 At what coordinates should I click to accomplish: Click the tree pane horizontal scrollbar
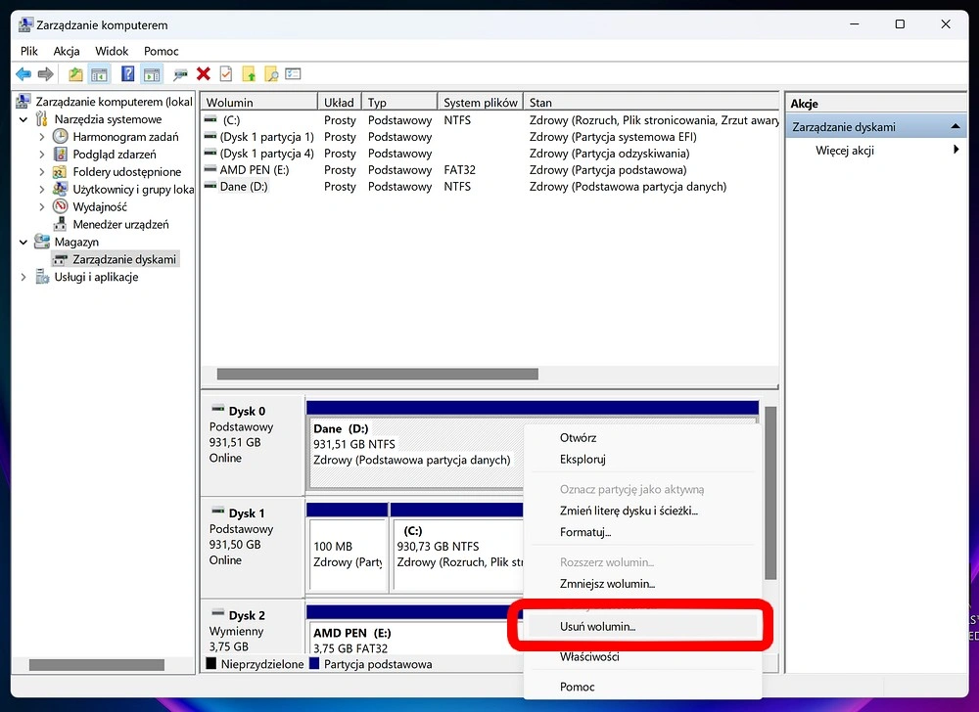click(97, 665)
